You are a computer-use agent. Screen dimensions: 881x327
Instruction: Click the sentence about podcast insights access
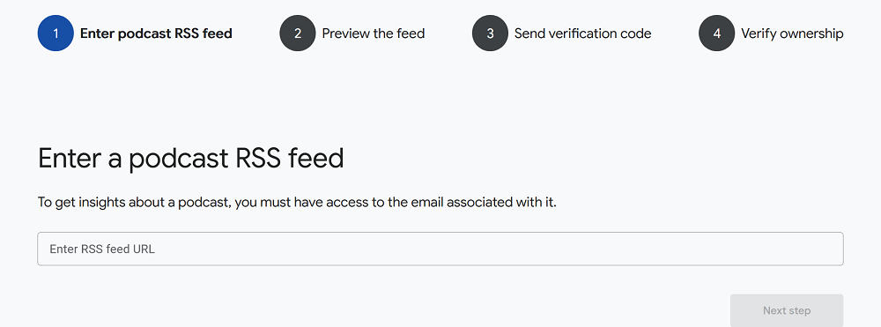(297, 202)
